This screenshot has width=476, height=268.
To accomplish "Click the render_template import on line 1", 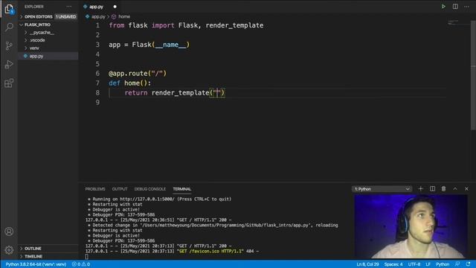I will pos(234,25).
